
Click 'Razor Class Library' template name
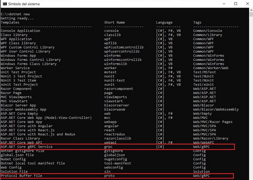click(x=20, y=138)
